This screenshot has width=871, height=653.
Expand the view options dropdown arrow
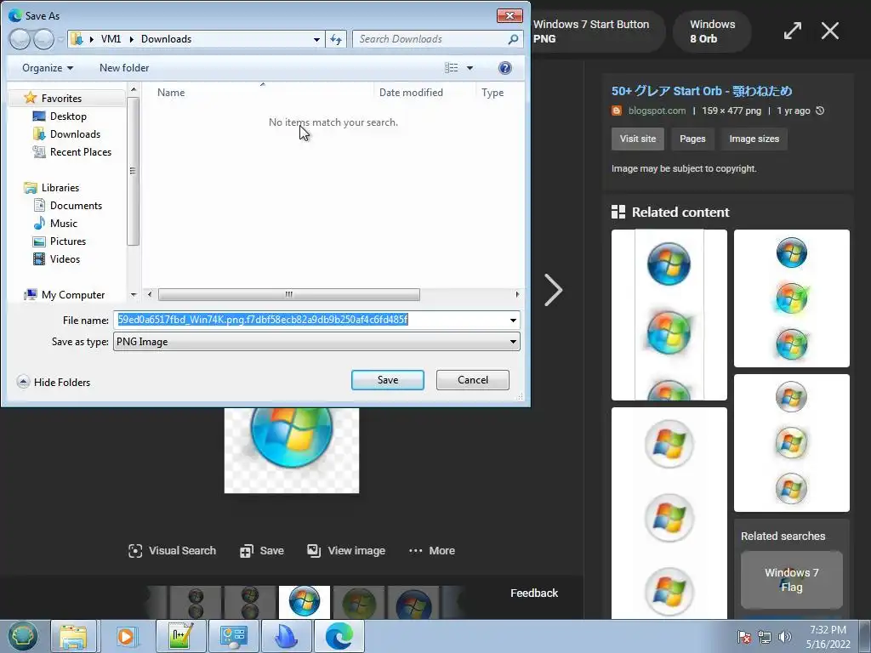point(470,68)
